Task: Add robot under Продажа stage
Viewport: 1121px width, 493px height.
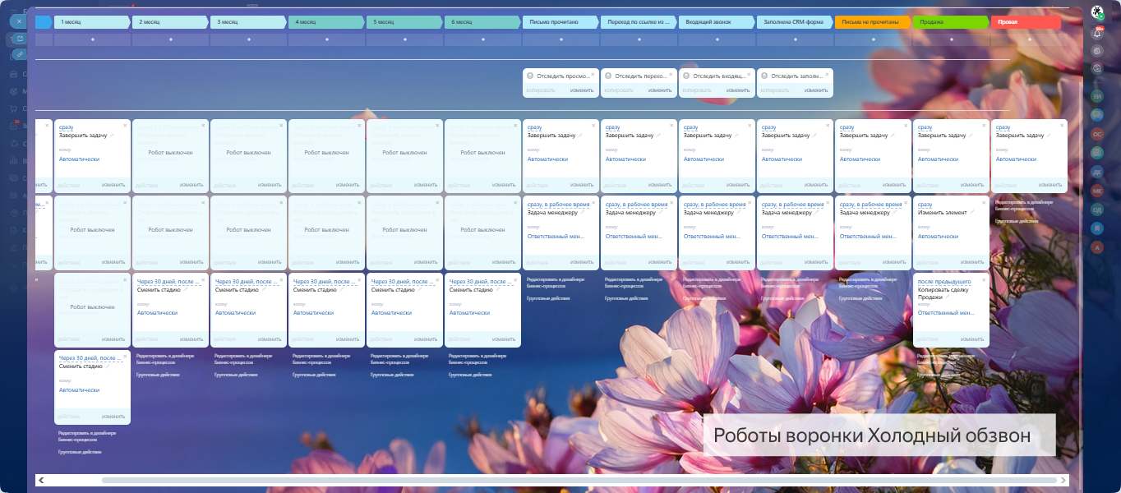Action: coord(951,39)
